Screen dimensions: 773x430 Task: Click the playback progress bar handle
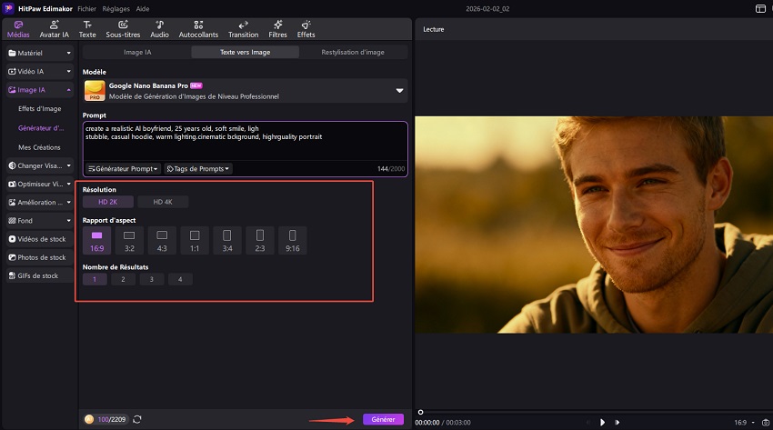point(420,412)
